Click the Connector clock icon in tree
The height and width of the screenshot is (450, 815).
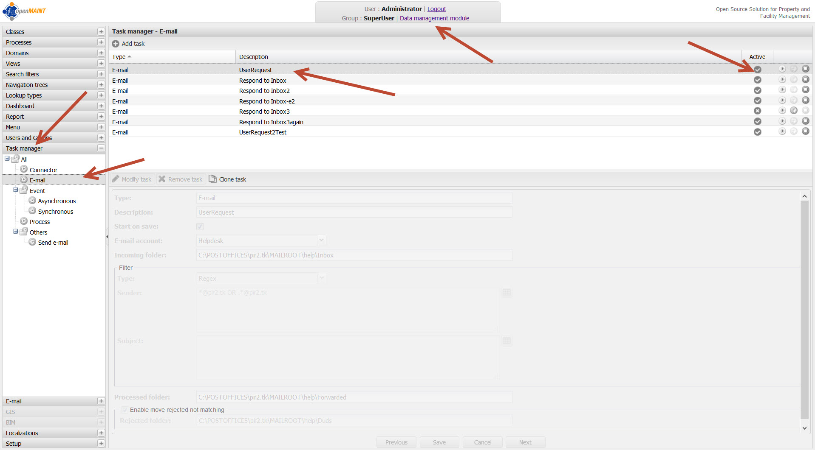pos(24,170)
